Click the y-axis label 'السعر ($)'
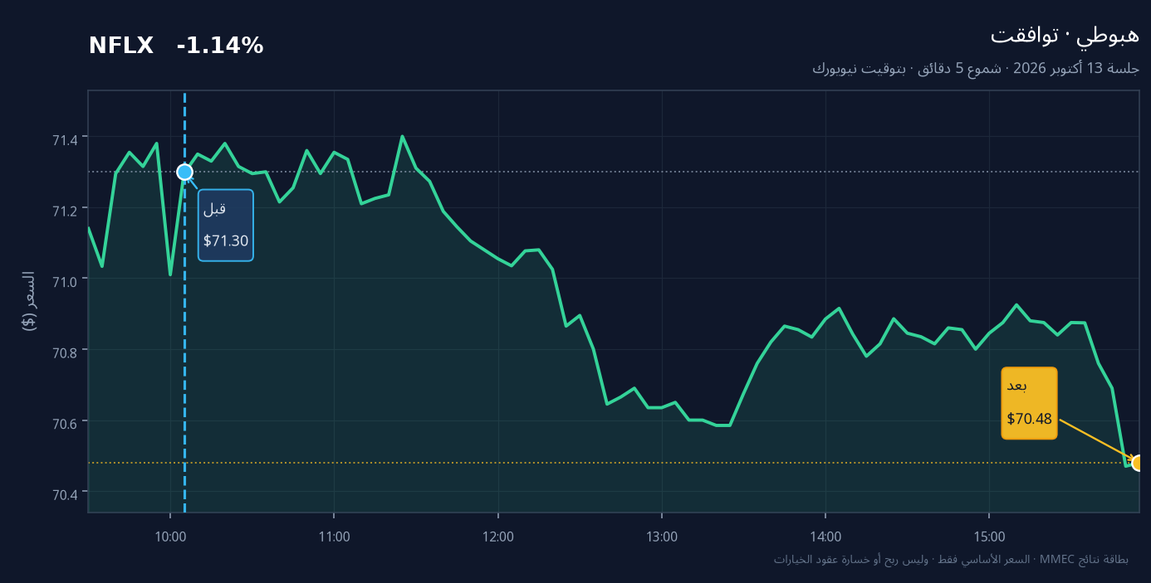1151x583 pixels. click(x=29, y=301)
